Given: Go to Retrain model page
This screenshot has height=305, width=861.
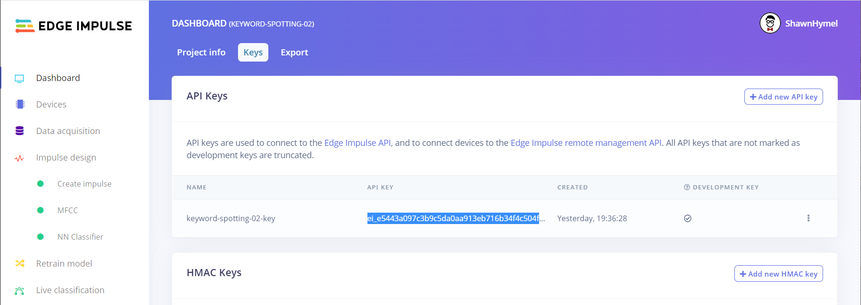Looking at the screenshot, I should (64, 263).
